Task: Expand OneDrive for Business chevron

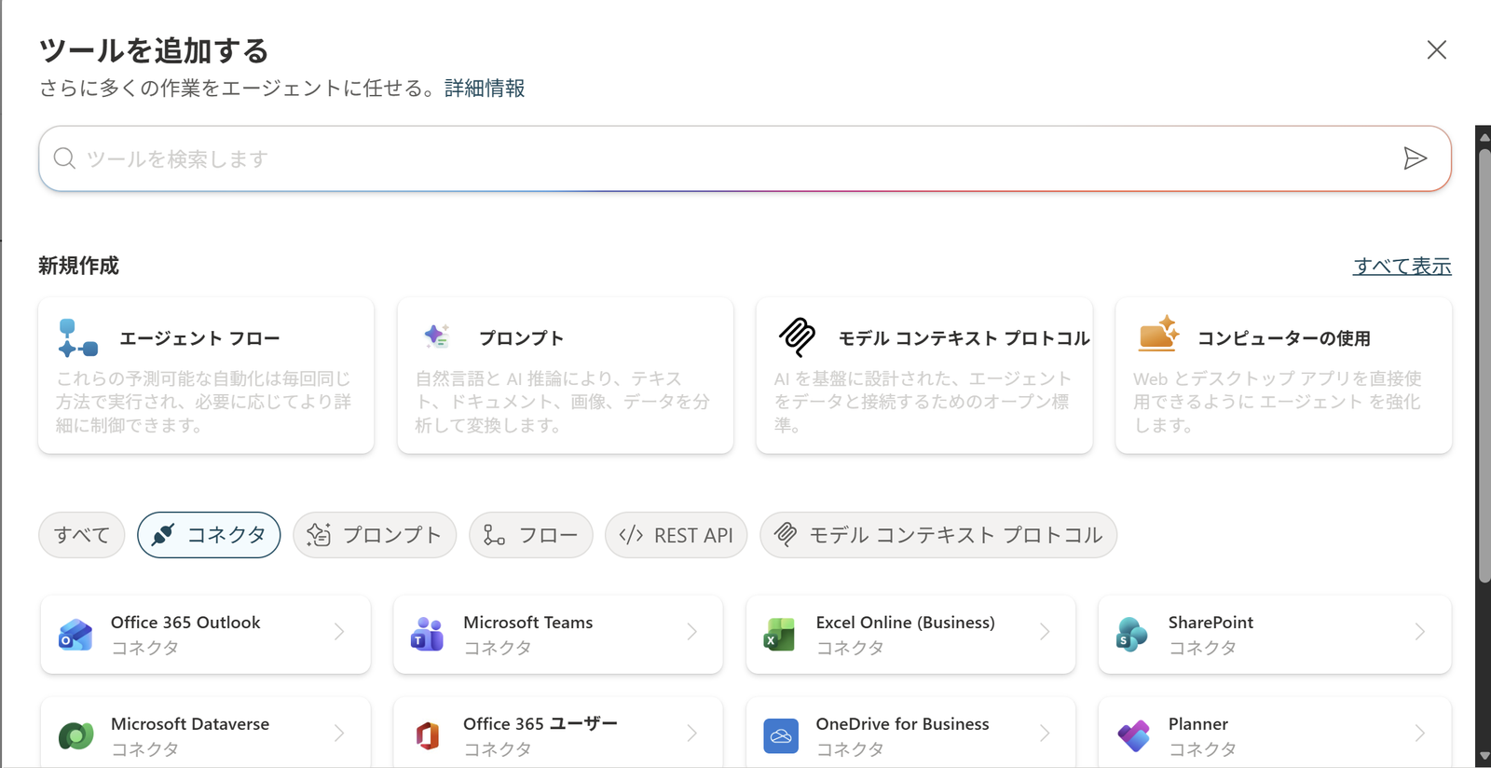Action: coord(1045,734)
